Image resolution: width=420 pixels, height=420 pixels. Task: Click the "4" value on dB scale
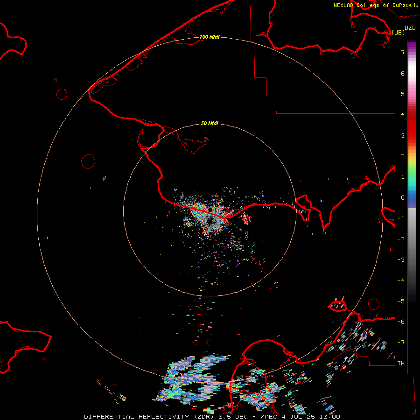pos(403,114)
